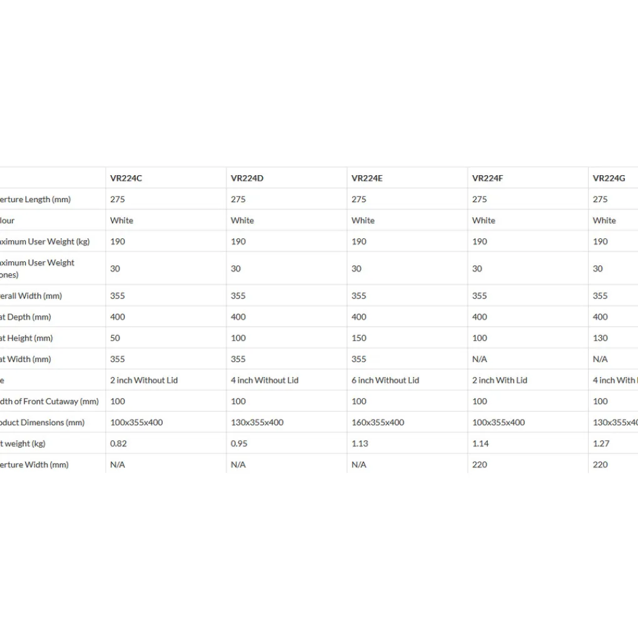
Task: Click the 0.82 weight value
Action: pos(118,443)
